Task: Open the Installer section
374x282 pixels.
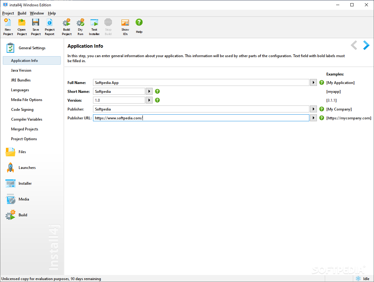Action: coord(25,183)
